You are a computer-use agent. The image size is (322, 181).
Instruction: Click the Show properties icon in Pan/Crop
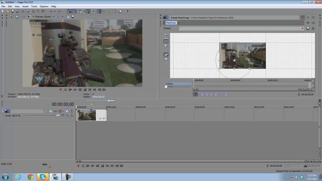click(x=166, y=35)
